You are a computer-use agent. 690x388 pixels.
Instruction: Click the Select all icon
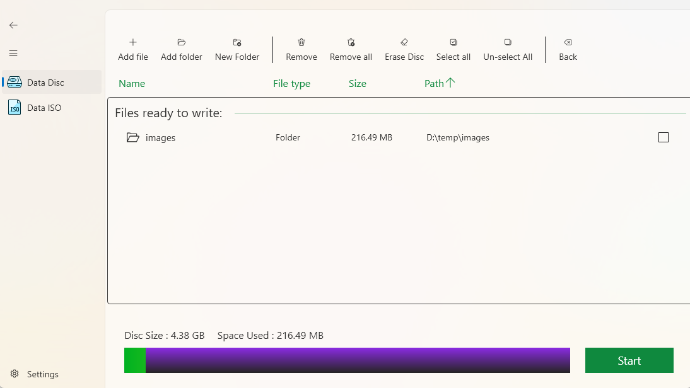point(453,43)
